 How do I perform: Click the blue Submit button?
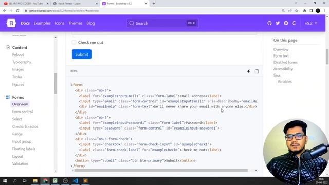pyautogui.click(x=82, y=54)
